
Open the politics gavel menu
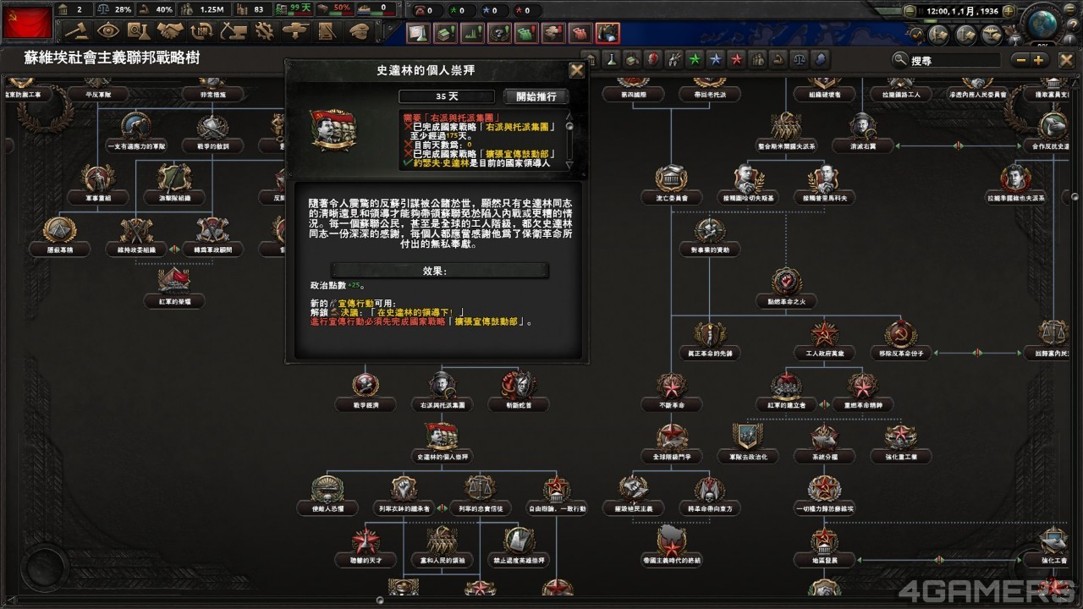point(76,31)
